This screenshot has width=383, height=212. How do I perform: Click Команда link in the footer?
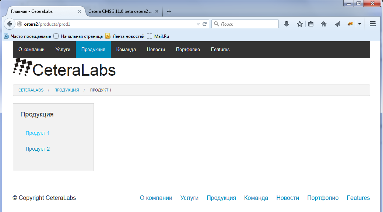coord(256,198)
